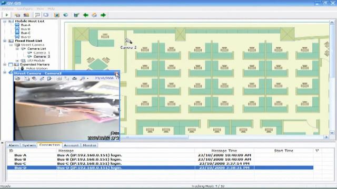Image resolution: width=337 pixels, height=189 pixels.
Task: Click the Camera 2 marker on the floor map
Action: [x=128, y=41]
